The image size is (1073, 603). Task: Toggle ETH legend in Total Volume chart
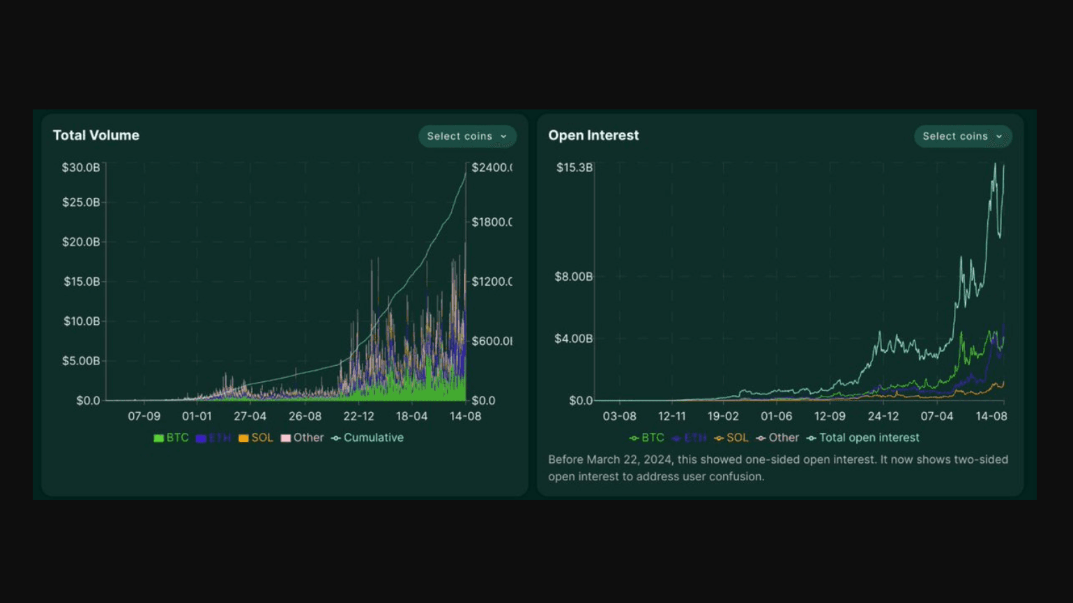(213, 438)
